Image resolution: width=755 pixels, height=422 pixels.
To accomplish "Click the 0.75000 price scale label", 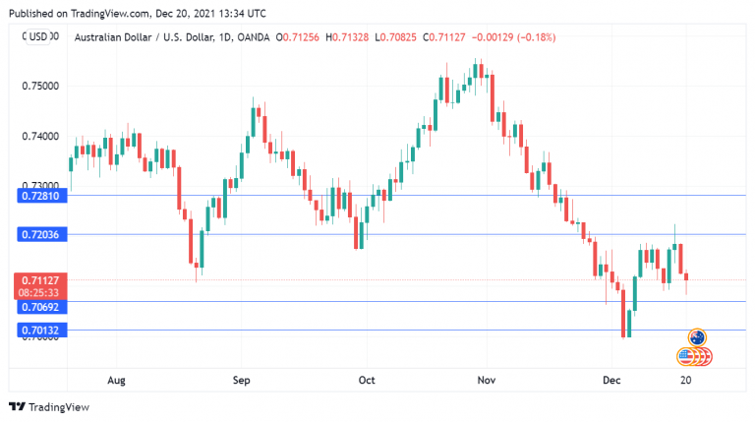I will coord(41,87).
